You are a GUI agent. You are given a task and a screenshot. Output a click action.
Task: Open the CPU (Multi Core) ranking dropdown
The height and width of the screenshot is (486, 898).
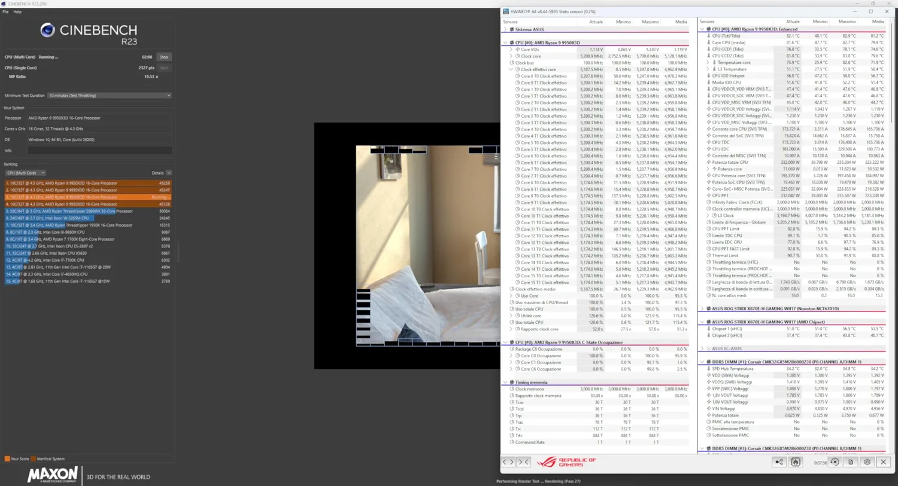26,173
